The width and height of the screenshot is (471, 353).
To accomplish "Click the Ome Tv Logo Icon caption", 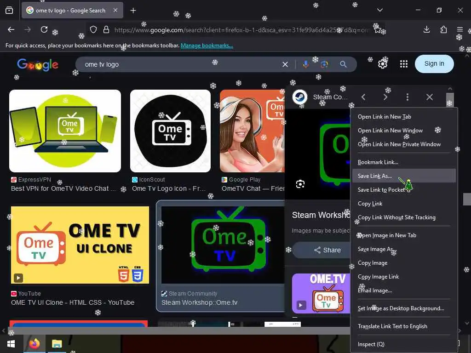I will [169, 188].
